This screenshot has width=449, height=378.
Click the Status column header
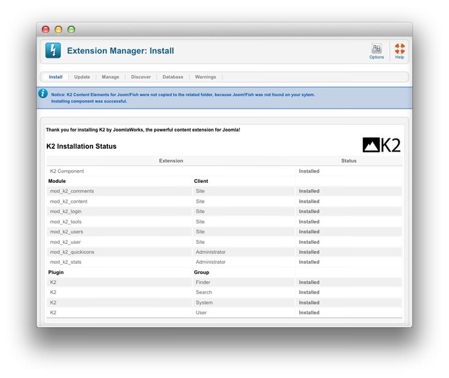pyautogui.click(x=349, y=161)
